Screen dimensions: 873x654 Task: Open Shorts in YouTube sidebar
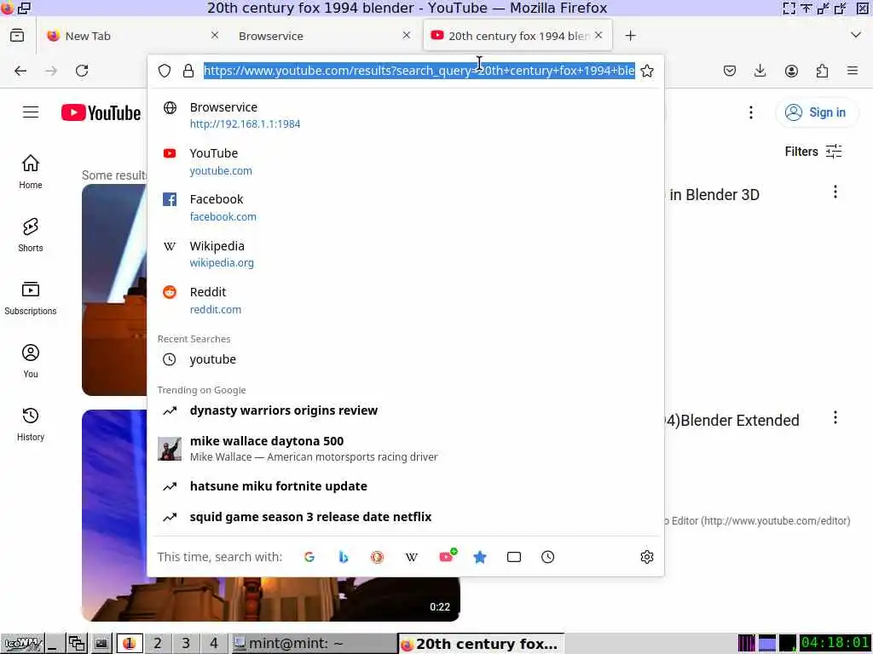click(31, 235)
